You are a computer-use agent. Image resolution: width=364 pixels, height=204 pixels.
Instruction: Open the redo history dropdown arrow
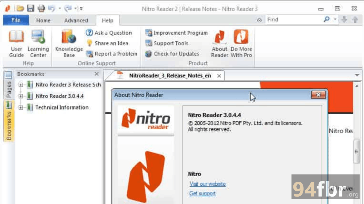tap(76, 8)
